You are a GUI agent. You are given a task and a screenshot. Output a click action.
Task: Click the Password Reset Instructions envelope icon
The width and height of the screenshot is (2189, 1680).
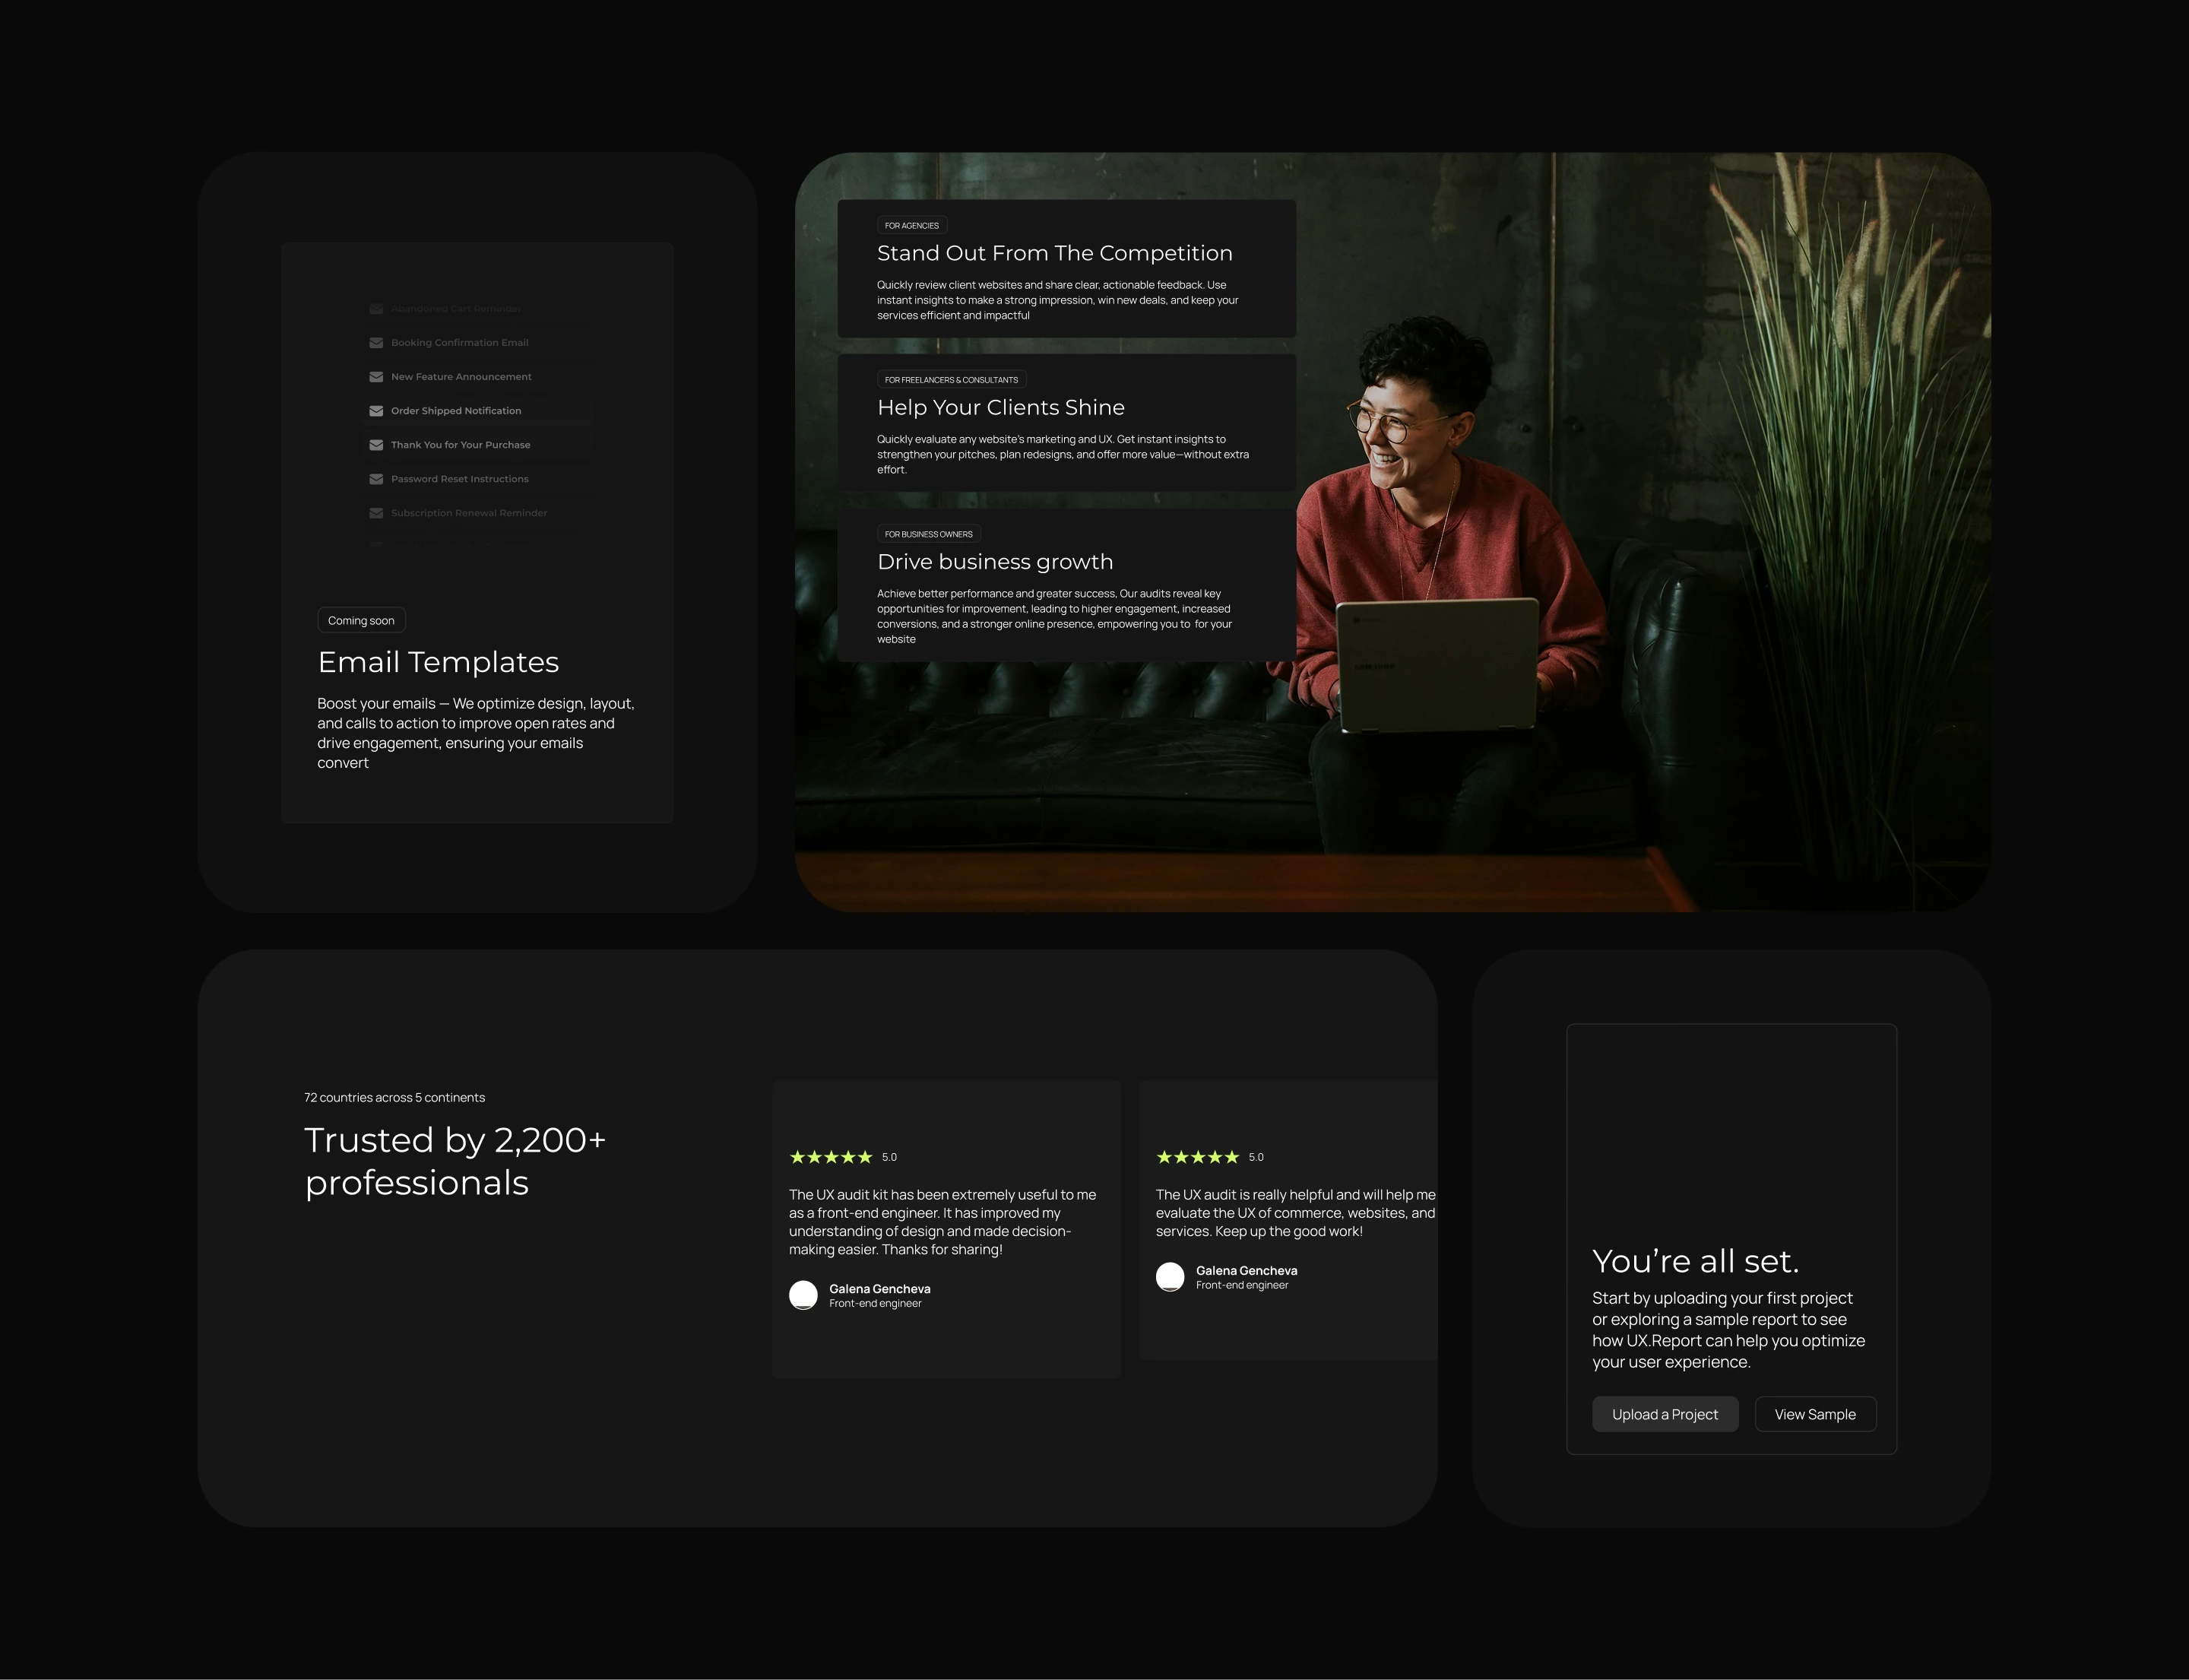(x=376, y=479)
